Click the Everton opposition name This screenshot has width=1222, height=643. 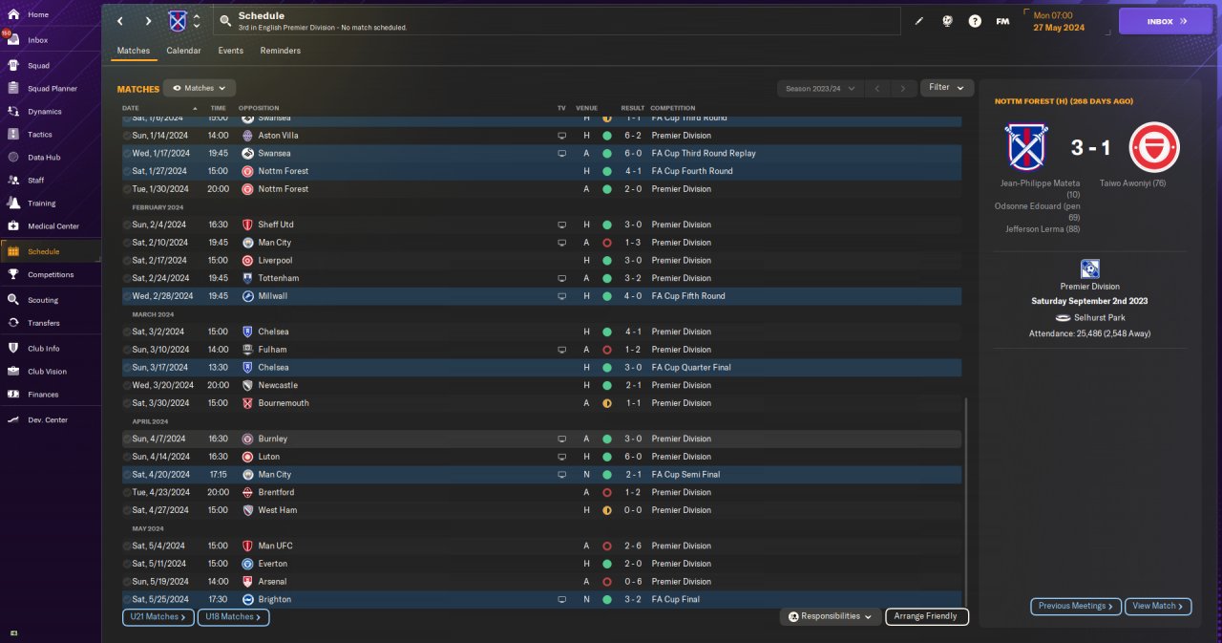pos(272,564)
